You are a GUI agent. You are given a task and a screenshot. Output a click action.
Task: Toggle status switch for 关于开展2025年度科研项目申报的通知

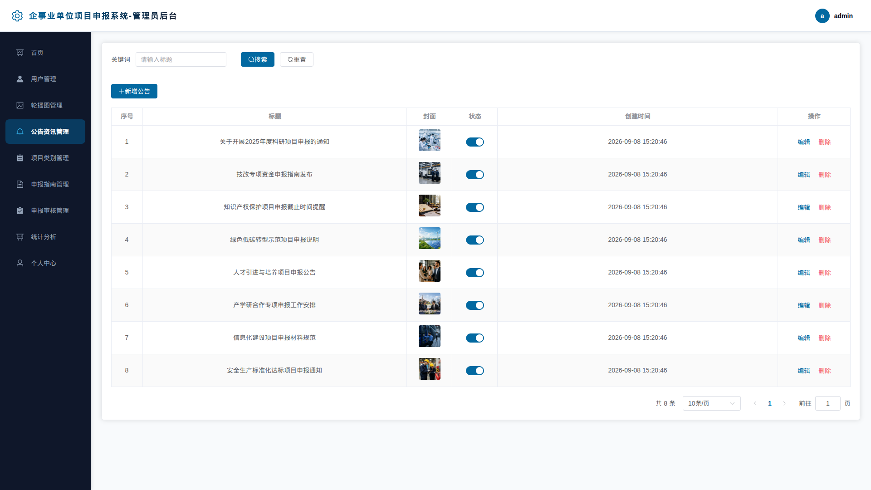(x=475, y=142)
